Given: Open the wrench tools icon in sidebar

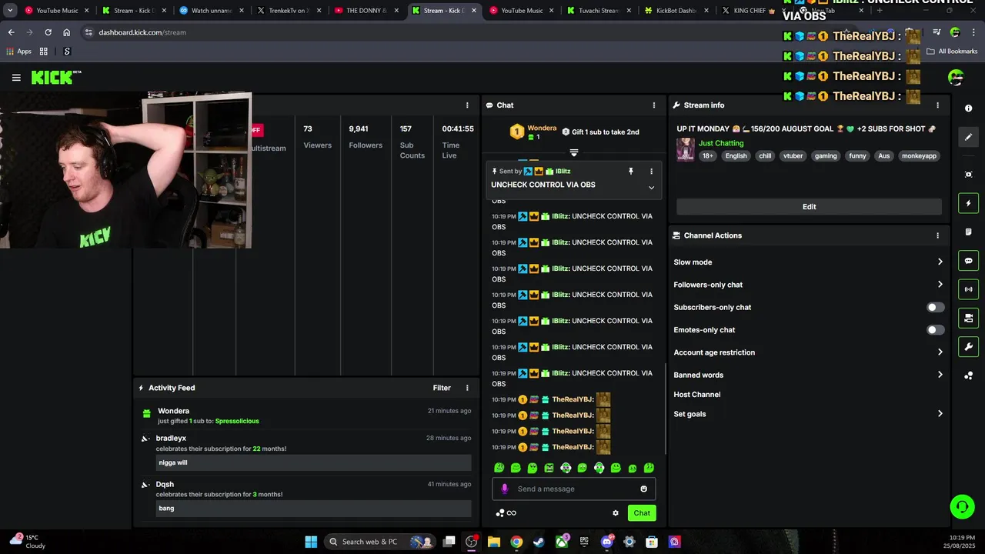Looking at the screenshot, I should click(x=968, y=346).
